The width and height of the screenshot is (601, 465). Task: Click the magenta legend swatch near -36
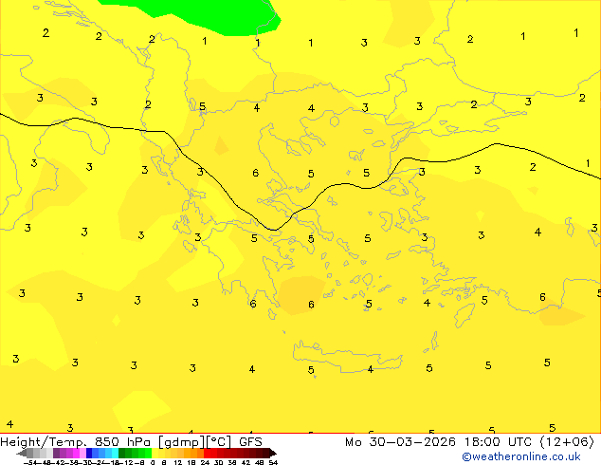pyautogui.click(x=76, y=454)
